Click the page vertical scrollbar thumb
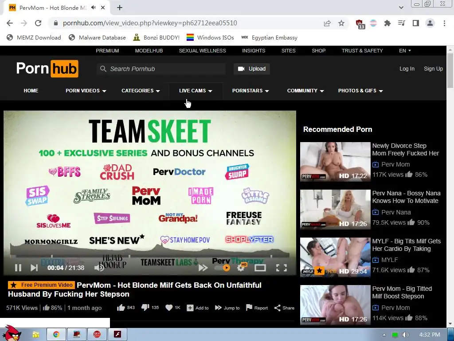 pos(450,71)
